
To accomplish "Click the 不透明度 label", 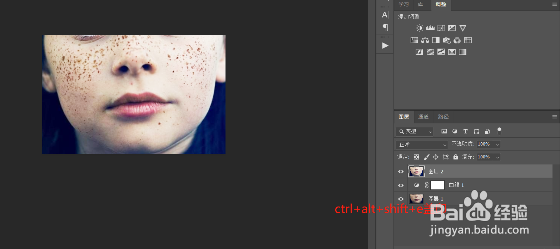I will click(463, 144).
